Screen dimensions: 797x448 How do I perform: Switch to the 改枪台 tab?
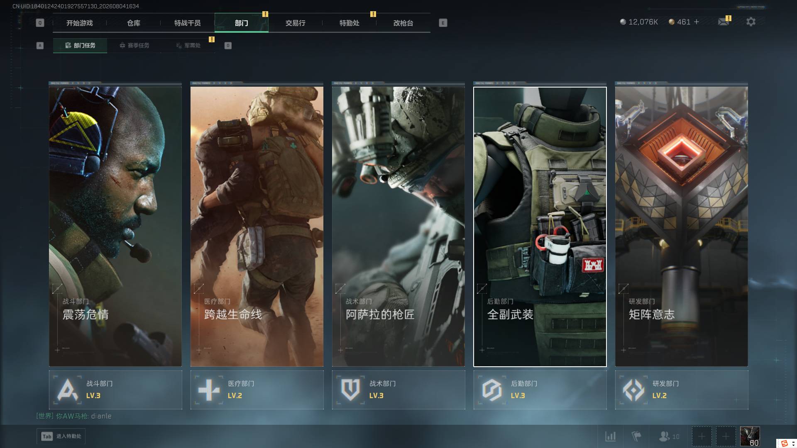coord(403,23)
